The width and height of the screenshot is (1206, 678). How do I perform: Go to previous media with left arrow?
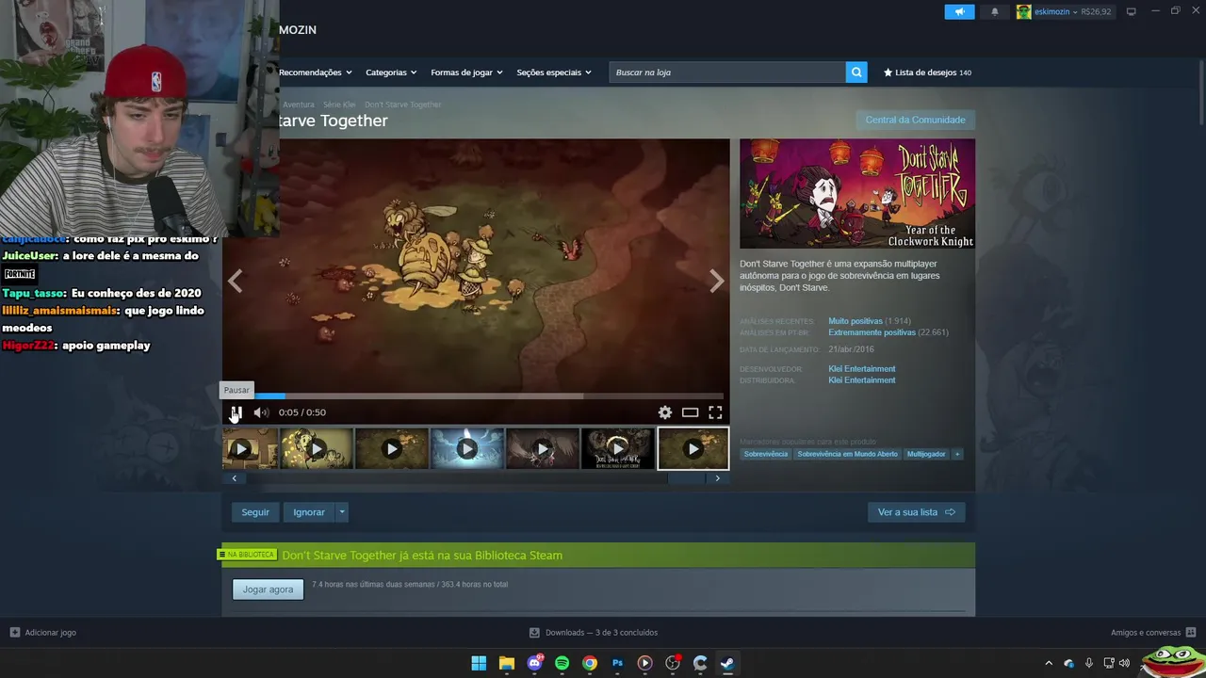click(x=235, y=281)
